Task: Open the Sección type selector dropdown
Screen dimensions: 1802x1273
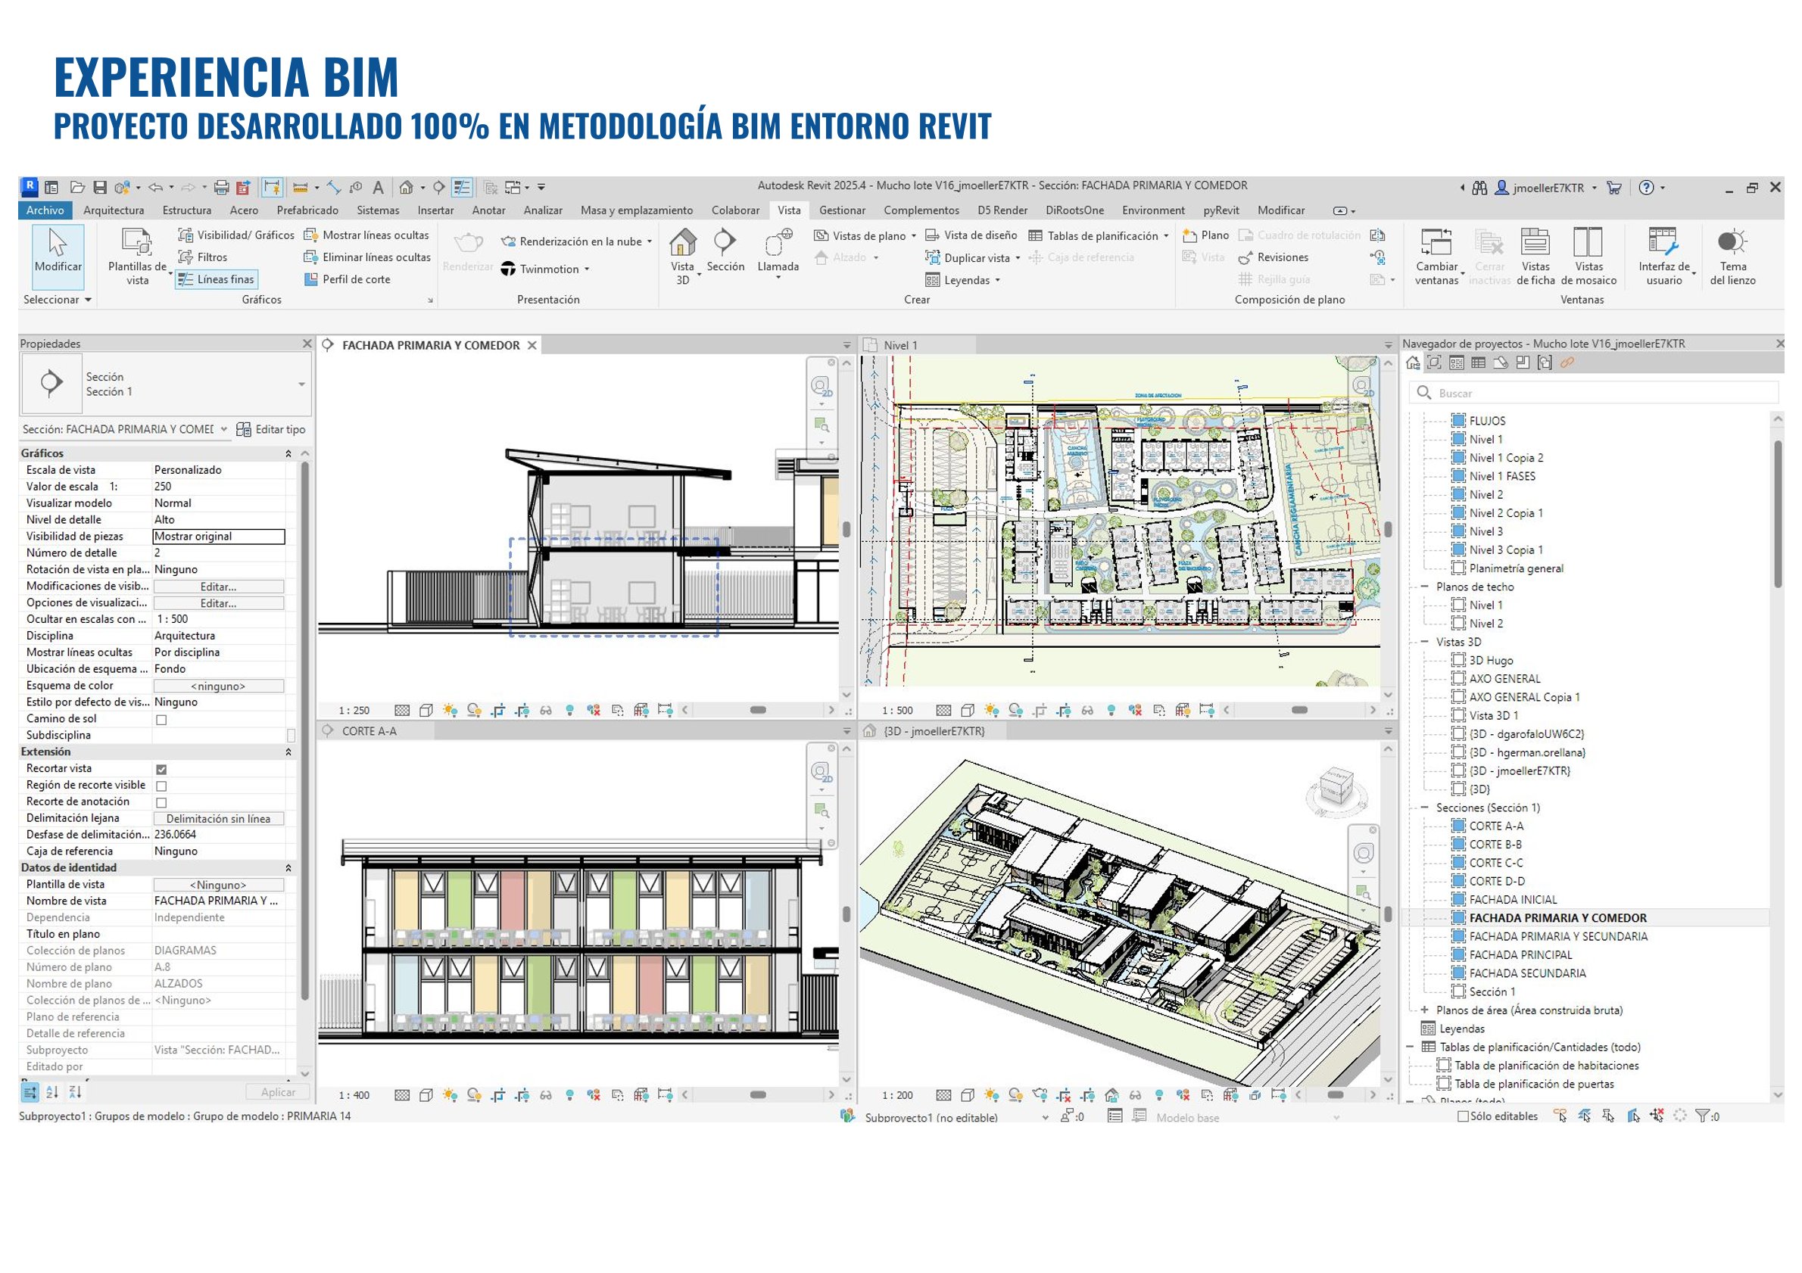Action: [301, 384]
